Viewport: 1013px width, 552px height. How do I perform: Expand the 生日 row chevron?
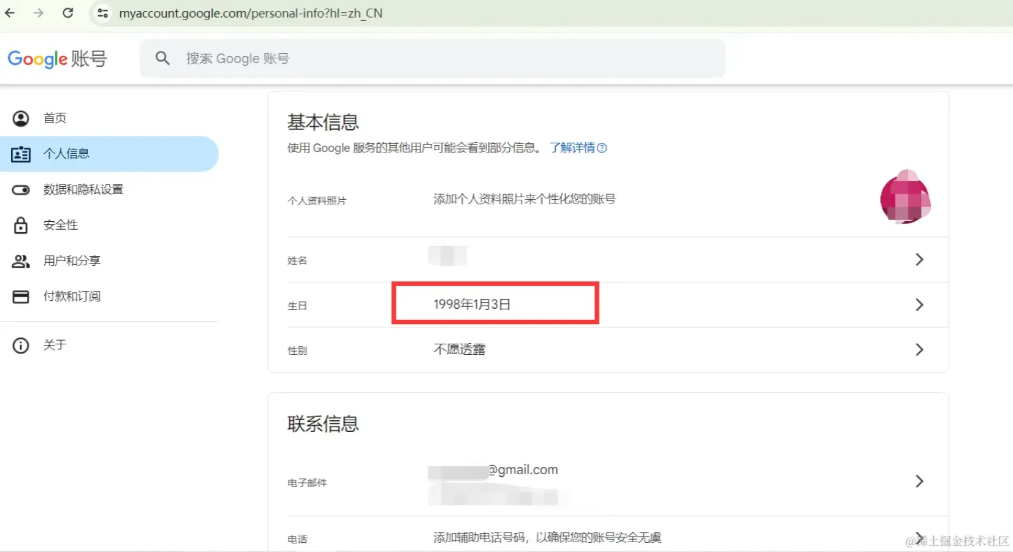click(920, 304)
